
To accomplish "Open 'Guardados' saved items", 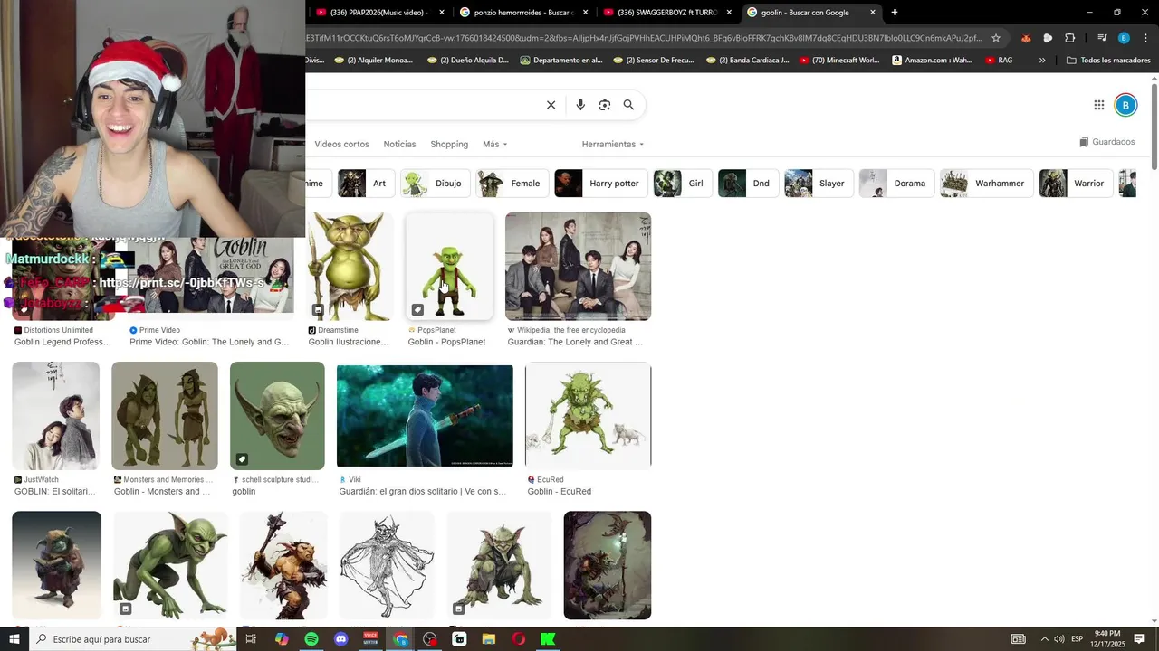I will pos(1106,142).
